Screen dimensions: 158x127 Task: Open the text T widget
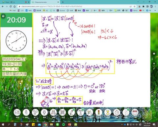point(80,112)
